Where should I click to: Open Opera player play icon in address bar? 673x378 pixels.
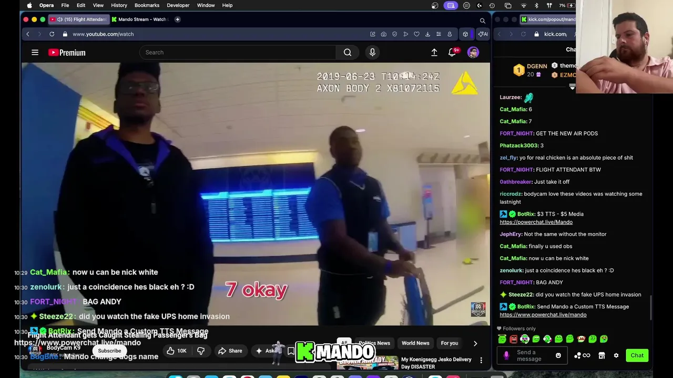pyautogui.click(x=405, y=34)
